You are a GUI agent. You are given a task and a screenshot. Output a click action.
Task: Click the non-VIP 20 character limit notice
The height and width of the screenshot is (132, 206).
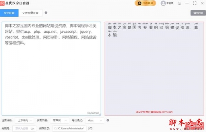click(x=154, y=112)
